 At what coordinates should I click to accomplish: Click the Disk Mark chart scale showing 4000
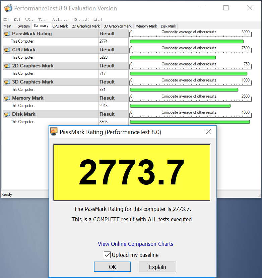click(x=190, y=114)
